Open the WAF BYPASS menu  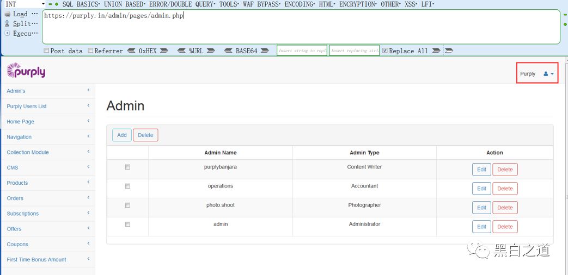[x=261, y=4]
